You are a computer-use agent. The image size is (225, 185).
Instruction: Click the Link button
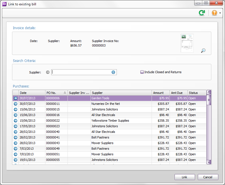click(184, 177)
